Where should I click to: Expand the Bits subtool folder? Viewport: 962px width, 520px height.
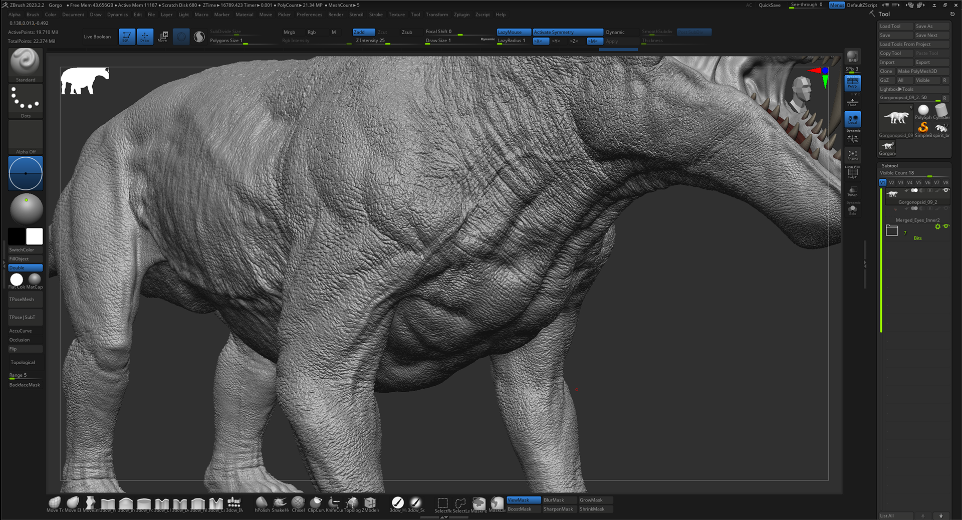point(892,230)
